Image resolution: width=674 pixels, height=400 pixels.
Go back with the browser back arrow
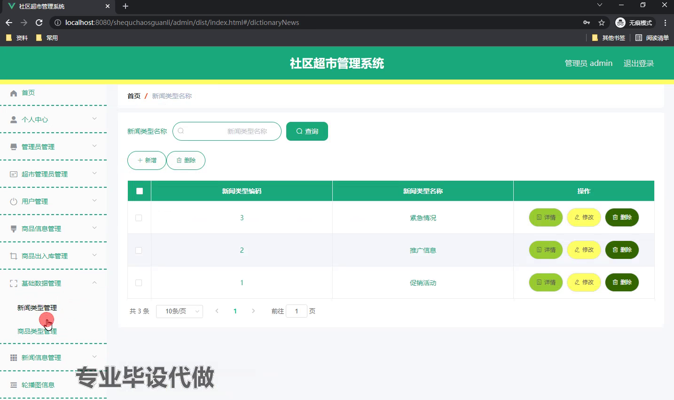point(9,23)
